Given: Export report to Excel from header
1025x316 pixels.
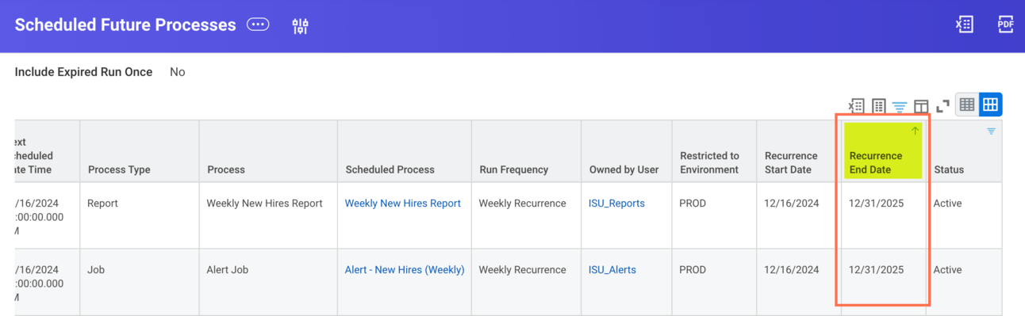Looking at the screenshot, I should click(x=964, y=25).
